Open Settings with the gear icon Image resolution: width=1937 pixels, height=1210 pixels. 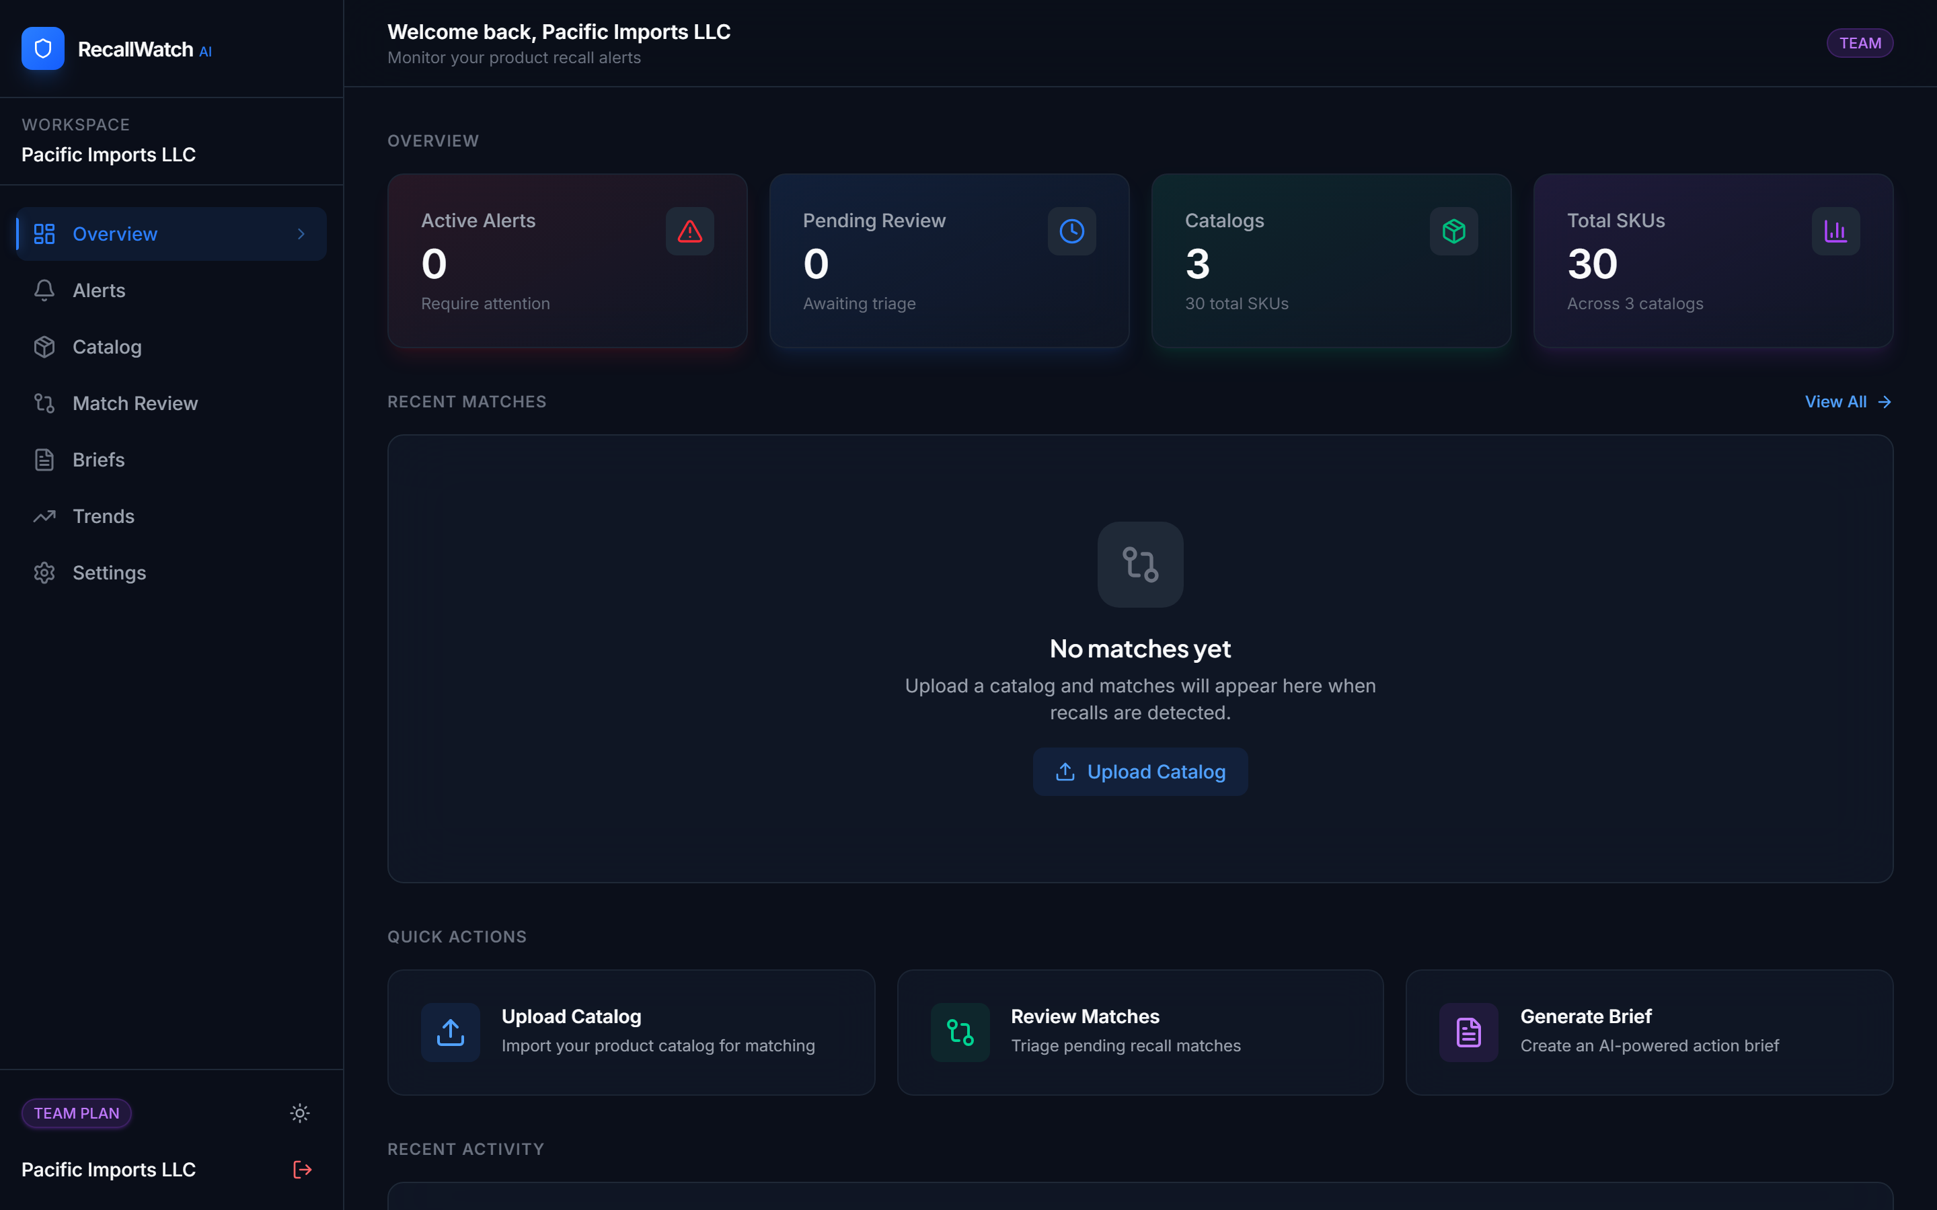[44, 572]
